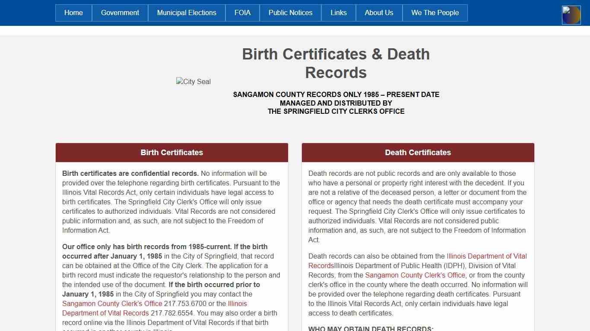Open the Government menu
Image resolution: width=590 pixels, height=331 pixels.
120,13
